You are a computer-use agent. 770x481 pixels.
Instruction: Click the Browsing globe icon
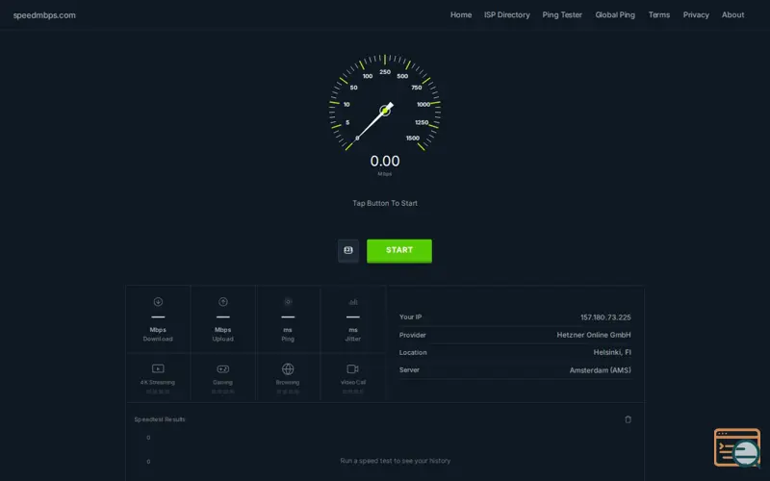[x=288, y=368]
